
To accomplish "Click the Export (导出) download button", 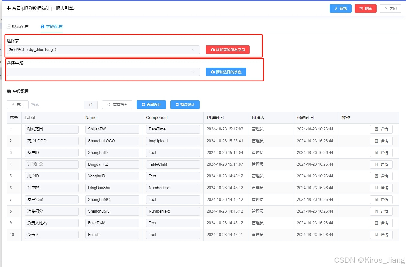I will click(17, 105).
